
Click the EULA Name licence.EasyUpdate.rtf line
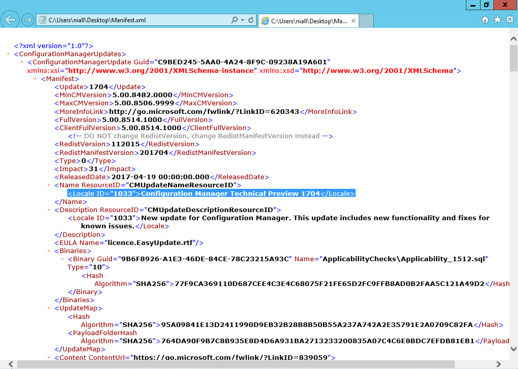[x=129, y=242]
